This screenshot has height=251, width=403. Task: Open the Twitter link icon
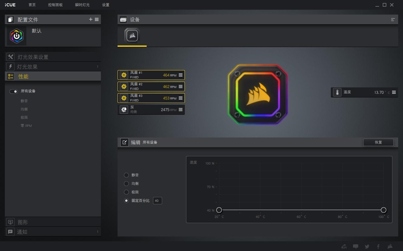[367, 246]
